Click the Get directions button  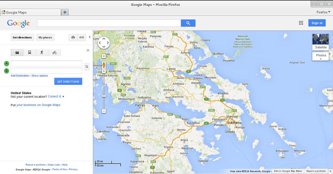pyautogui.click(x=22, y=38)
